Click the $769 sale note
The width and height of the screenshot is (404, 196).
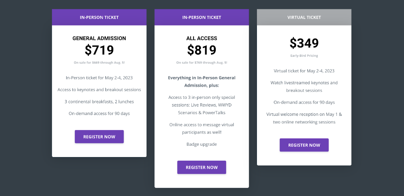202,62
